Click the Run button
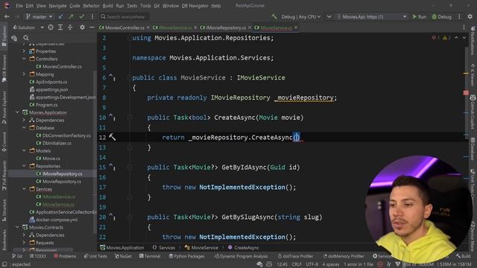The height and width of the screenshot is (268, 477). point(419,16)
